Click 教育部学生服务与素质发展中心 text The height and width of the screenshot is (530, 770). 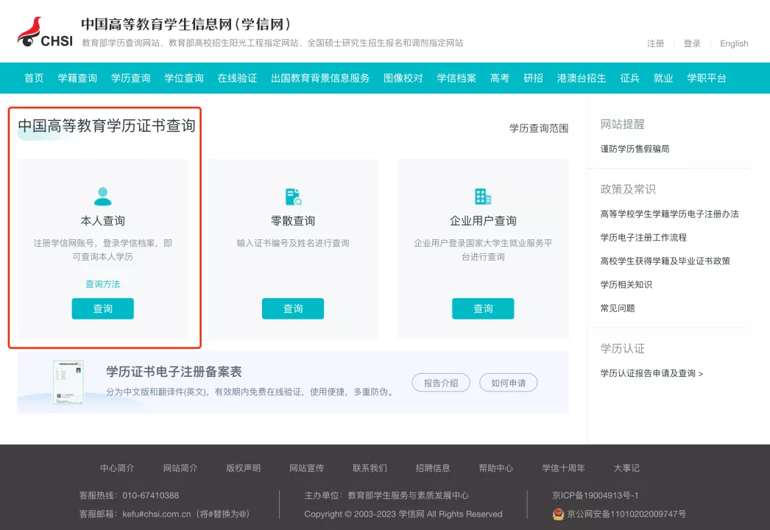pos(408,495)
